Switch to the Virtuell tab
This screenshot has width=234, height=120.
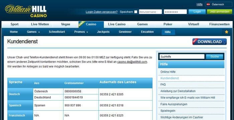pos(194,24)
